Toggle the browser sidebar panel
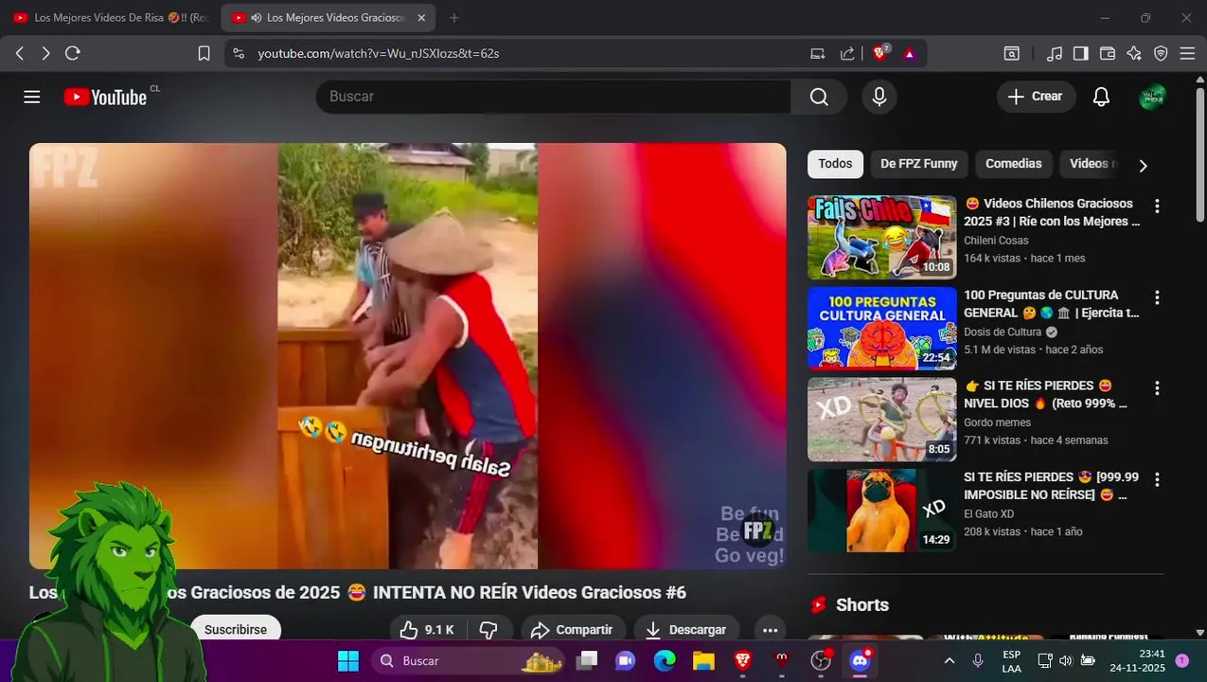Viewport: 1207px width, 682px height. point(1081,53)
